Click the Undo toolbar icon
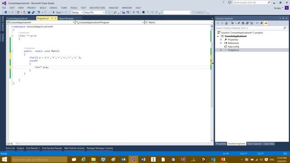This screenshot has width=290, height=163. pyautogui.click(x=39, y=12)
